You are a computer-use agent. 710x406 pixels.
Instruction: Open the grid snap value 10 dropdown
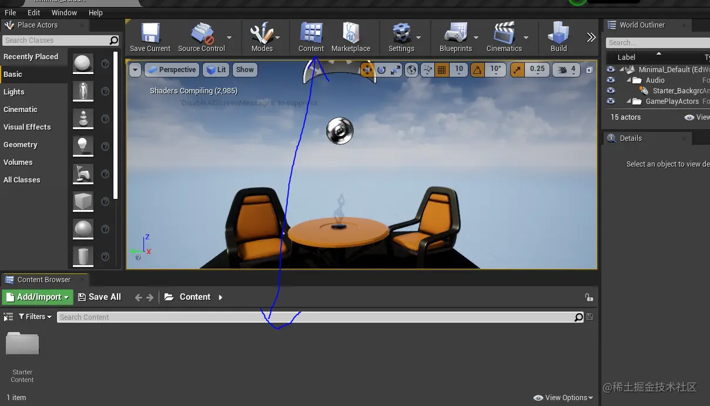point(459,69)
